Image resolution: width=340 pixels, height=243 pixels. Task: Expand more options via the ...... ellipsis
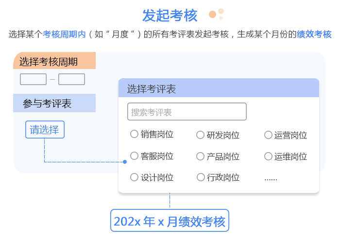click(x=271, y=178)
